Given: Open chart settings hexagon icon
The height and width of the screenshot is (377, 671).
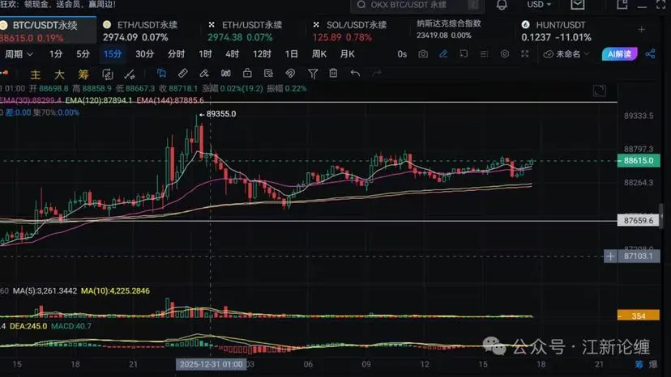Looking at the screenshot, I should pyautogui.click(x=505, y=54).
